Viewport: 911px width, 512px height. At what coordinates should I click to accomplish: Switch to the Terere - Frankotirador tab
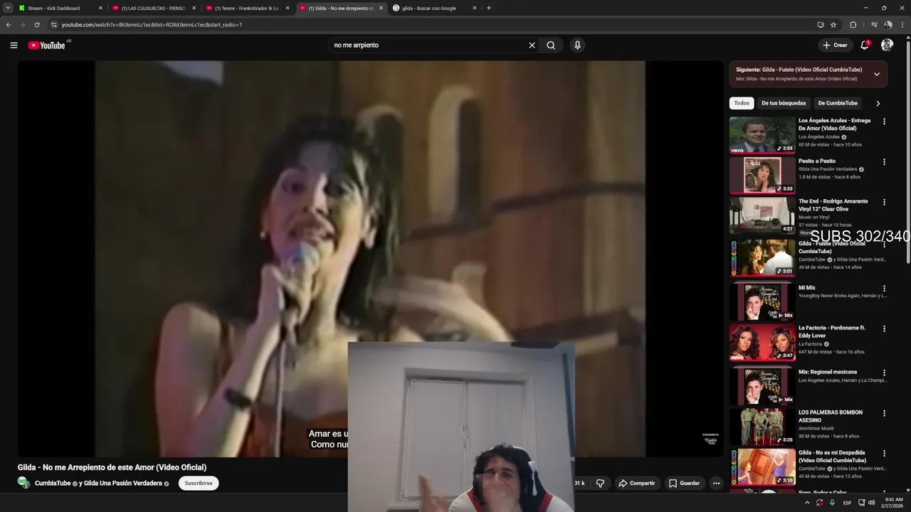(247, 8)
